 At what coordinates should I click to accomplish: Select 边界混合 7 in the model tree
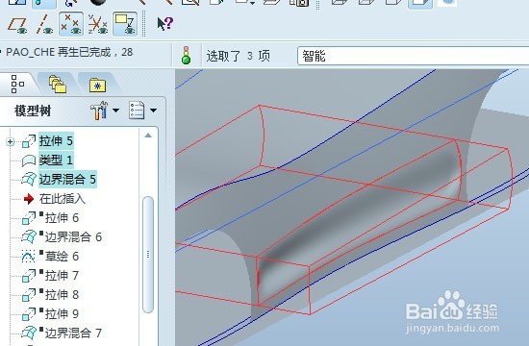click(x=73, y=334)
